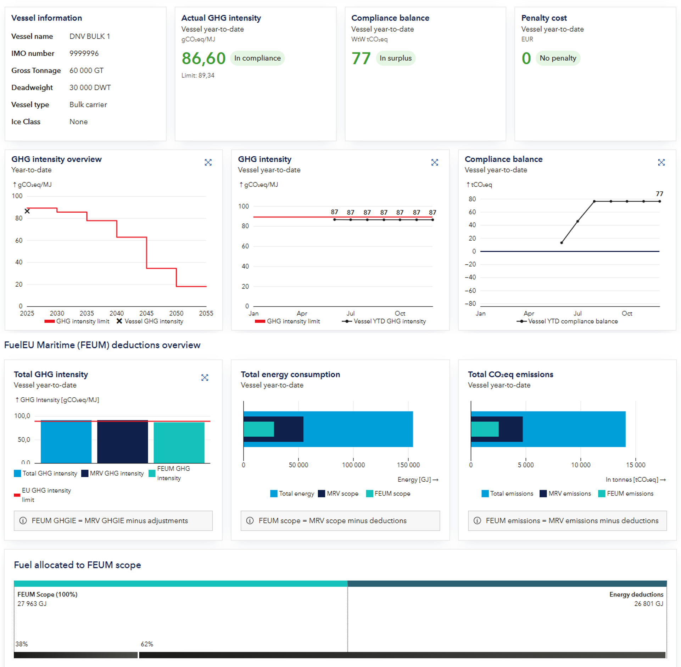The image size is (681, 667).
Task: Toggle GHG intensity limit legend in overview
Action: click(77, 321)
